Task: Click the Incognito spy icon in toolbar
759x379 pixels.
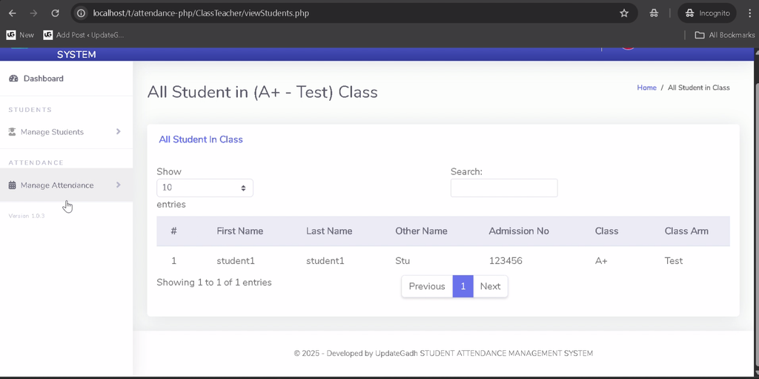Action: coord(653,13)
